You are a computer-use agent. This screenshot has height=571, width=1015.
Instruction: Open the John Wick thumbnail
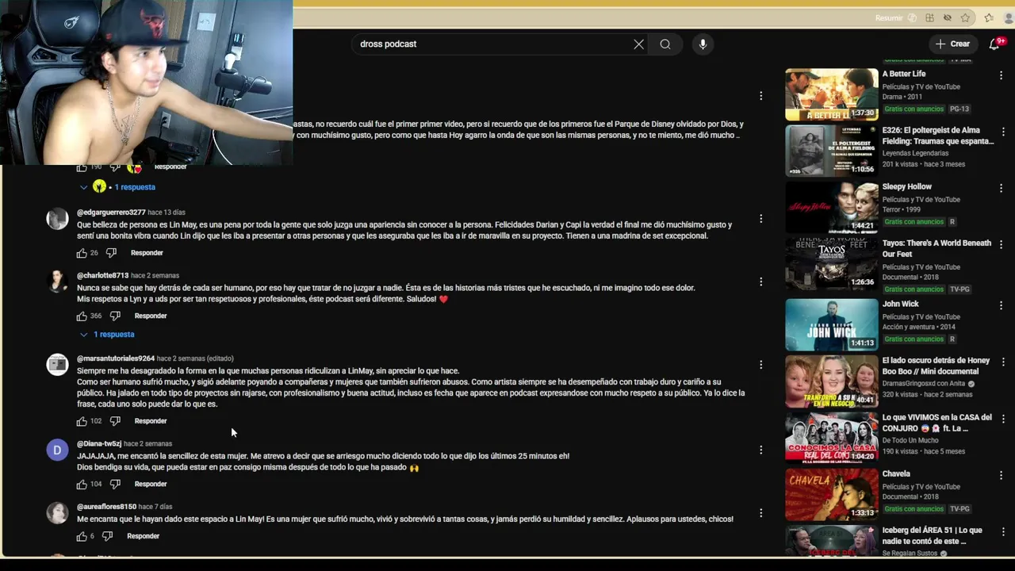(x=832, y=324)
